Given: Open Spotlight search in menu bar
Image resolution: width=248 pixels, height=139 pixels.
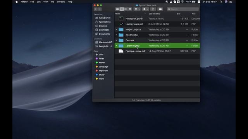Looking at the screenshot, I should pyautogui.click(x=221, y=2).
